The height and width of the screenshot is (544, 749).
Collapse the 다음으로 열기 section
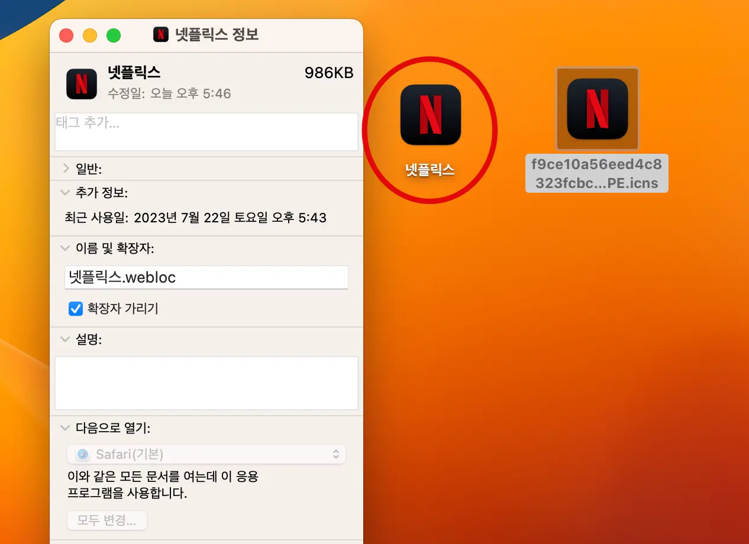(65, 428)
